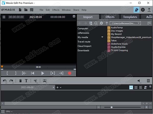Jump to range start
The height and width of the screenshot is (114, 153).
pos(24,73)
